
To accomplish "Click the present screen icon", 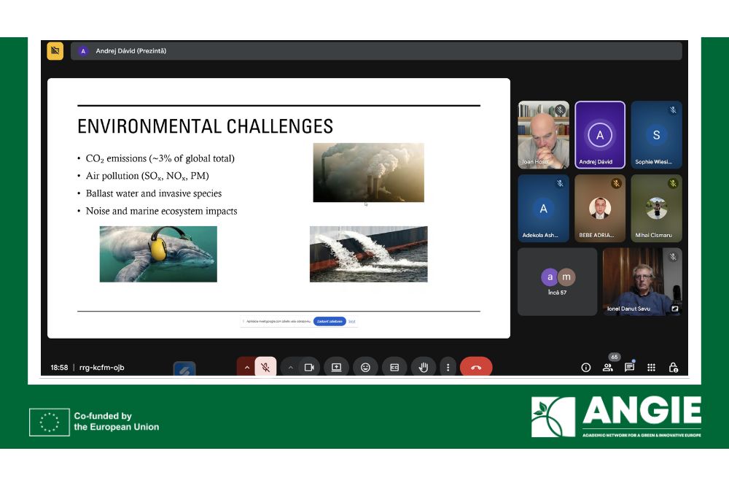I will [337, 367].
